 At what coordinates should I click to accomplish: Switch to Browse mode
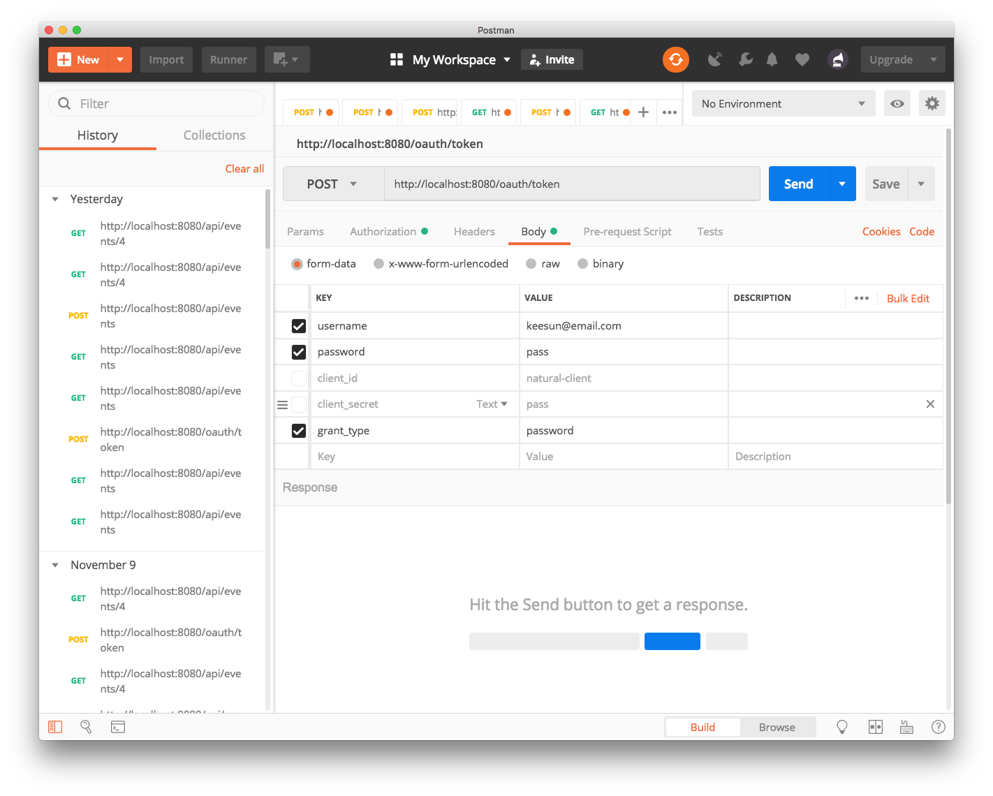click(777, 727)
